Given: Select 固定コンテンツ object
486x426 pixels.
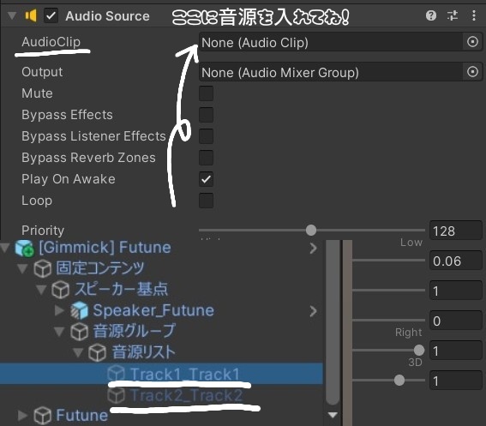Looking at the screenshot, I should pyautogui.click(x=100, y=268).
